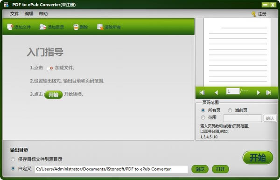Click the 确认 confirm button
This screenshot has width=280, height=180.
click(x=270, y=118)
